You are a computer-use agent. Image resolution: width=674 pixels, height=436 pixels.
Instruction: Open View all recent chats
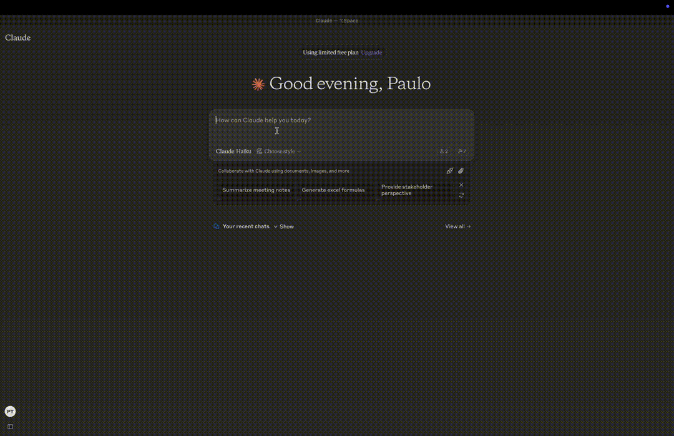(x=457, y=226)
